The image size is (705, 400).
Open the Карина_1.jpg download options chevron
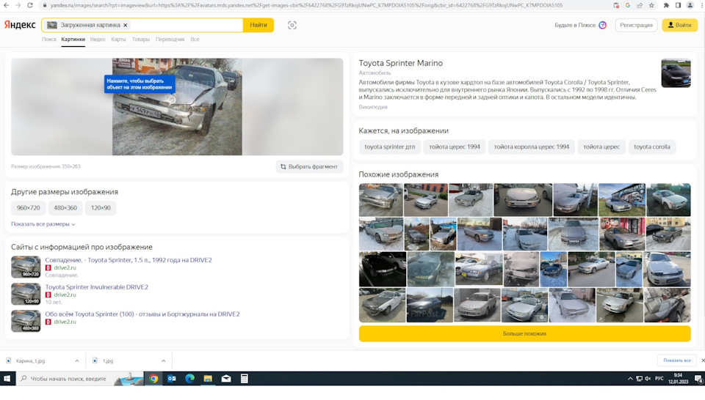(x=77, y=360)
